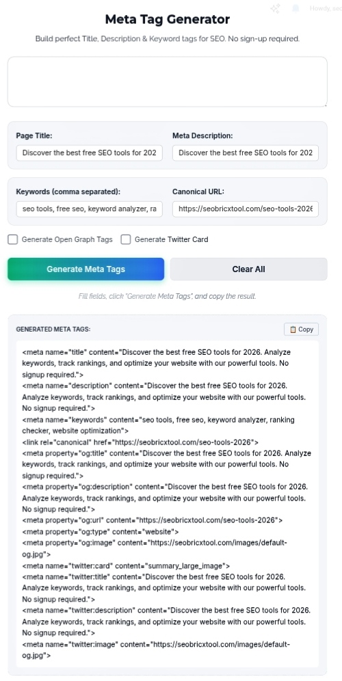342x681 pixels.
Task: Open the notification bell icon
Action: 295,8
